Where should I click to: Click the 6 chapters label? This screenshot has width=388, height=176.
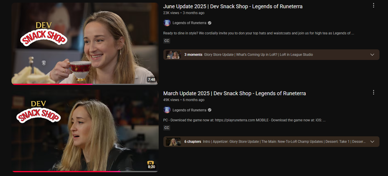pyautogui.click(x=193, y=142)
